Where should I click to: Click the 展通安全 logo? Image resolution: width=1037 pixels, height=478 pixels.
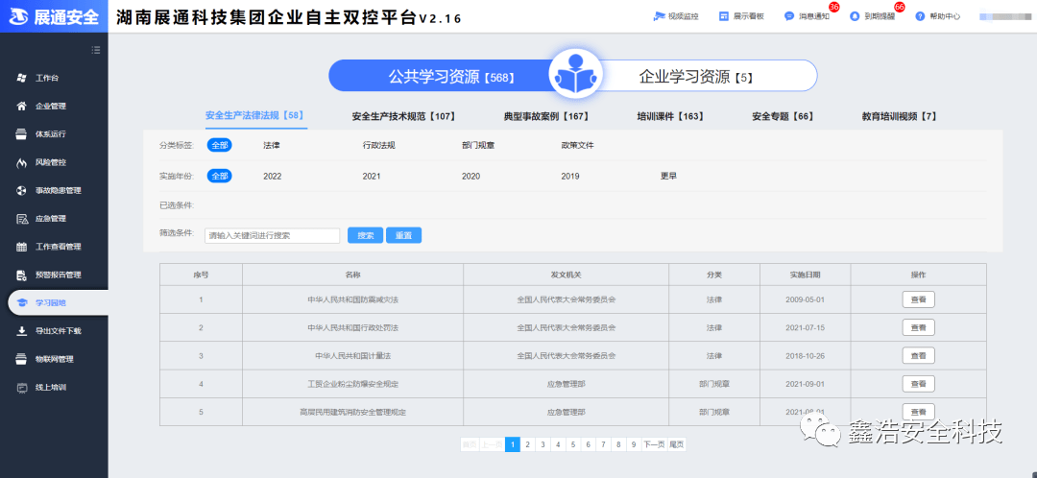point(54,16)
